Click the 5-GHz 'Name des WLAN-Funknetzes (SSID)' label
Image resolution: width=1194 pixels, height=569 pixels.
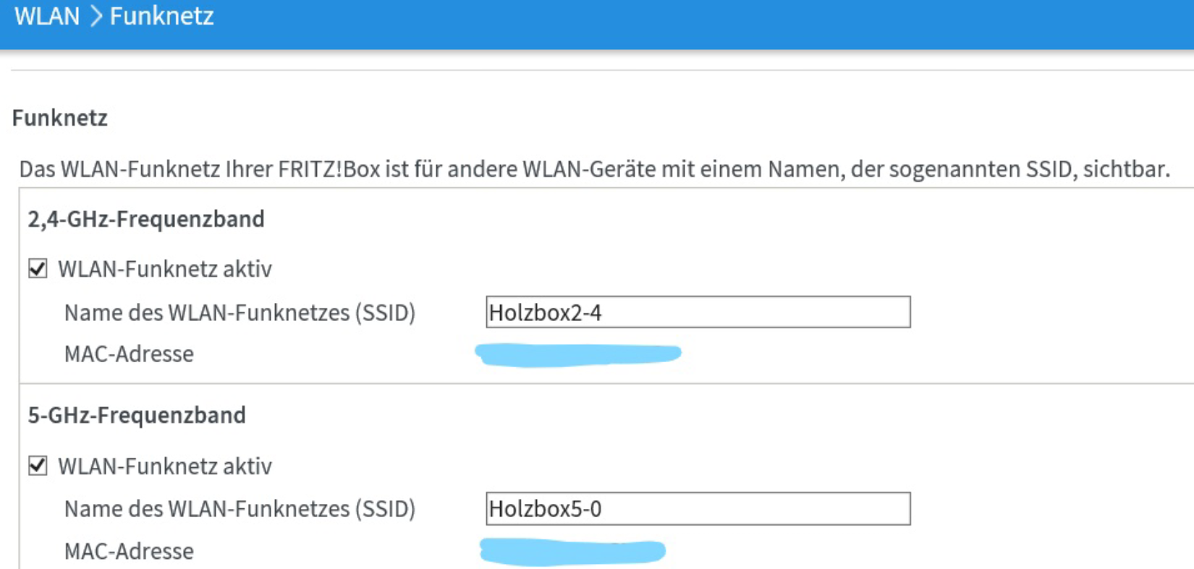pyautogui.click(x=240, y=509)
